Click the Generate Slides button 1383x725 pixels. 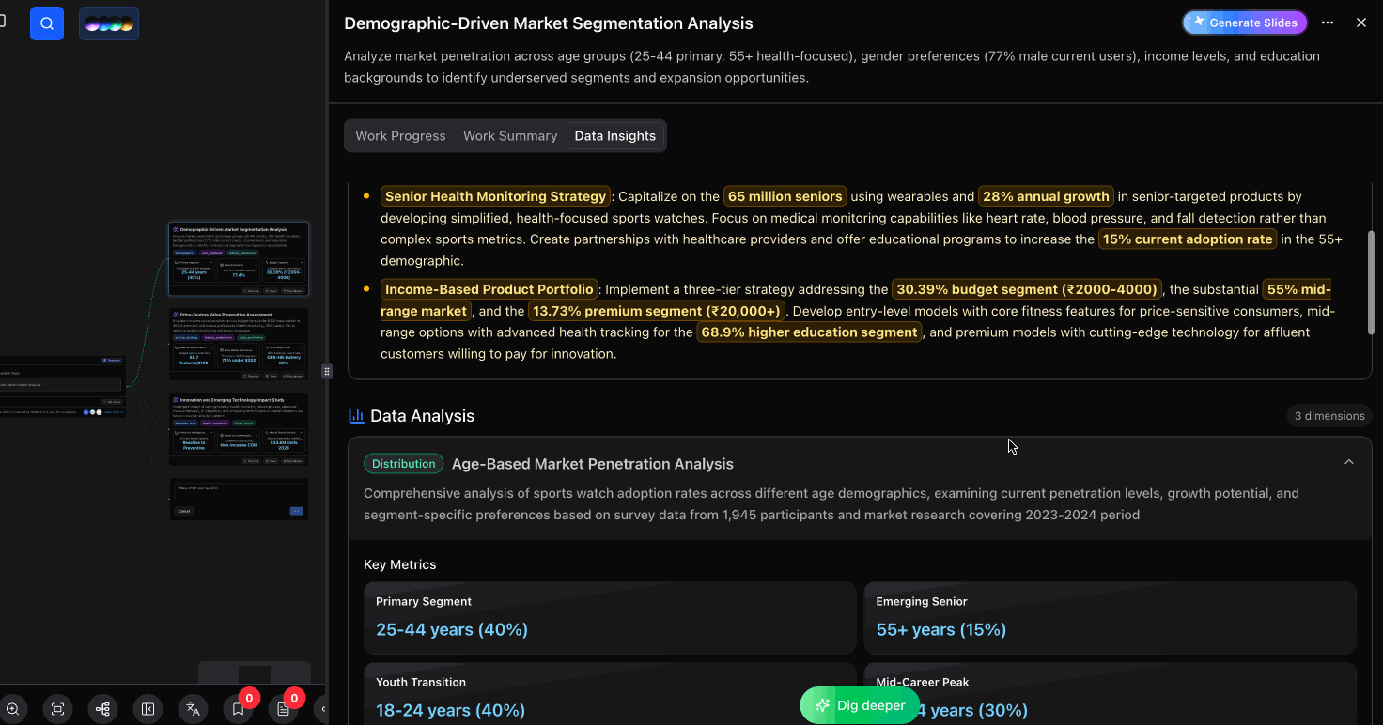1245,23
